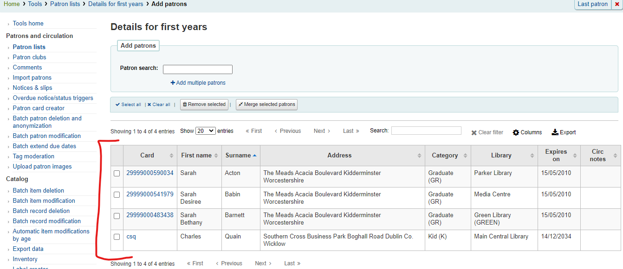Open Batch extend due dates

click(x=45, y=146)
